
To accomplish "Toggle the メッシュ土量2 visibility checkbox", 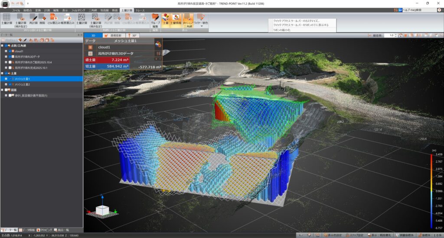I will point(11,84).
